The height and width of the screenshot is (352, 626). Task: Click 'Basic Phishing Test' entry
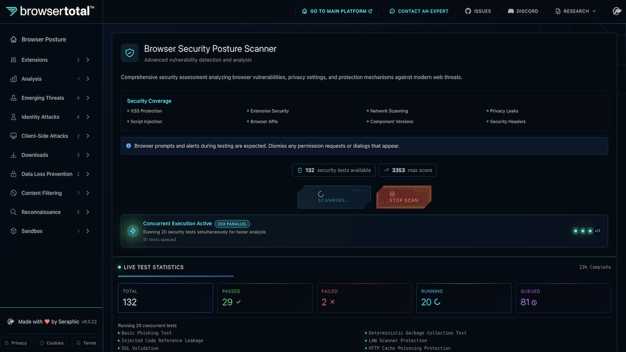(x=147, y=333)
